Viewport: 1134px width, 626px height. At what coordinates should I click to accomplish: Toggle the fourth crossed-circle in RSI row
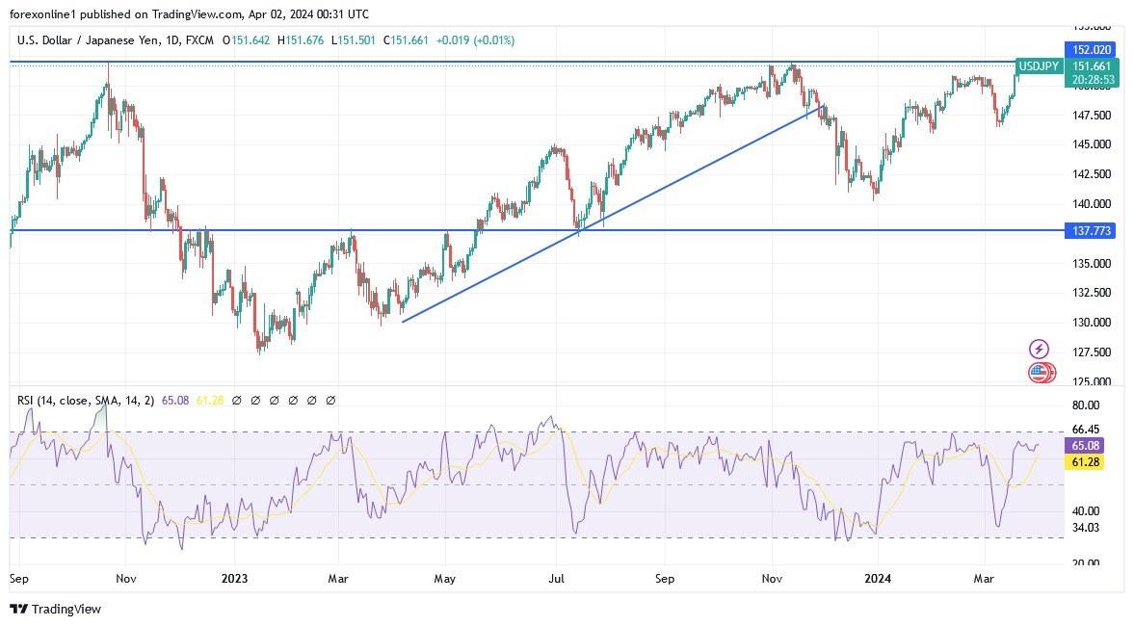tap(293, 400)
